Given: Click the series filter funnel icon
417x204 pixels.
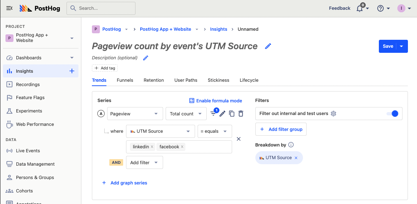Looking at the screenshot, I should [x=214, y=114].
